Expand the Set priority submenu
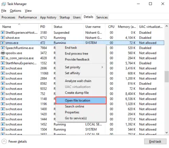The width and height of the screenshot is (169, 148). point(102,67)
